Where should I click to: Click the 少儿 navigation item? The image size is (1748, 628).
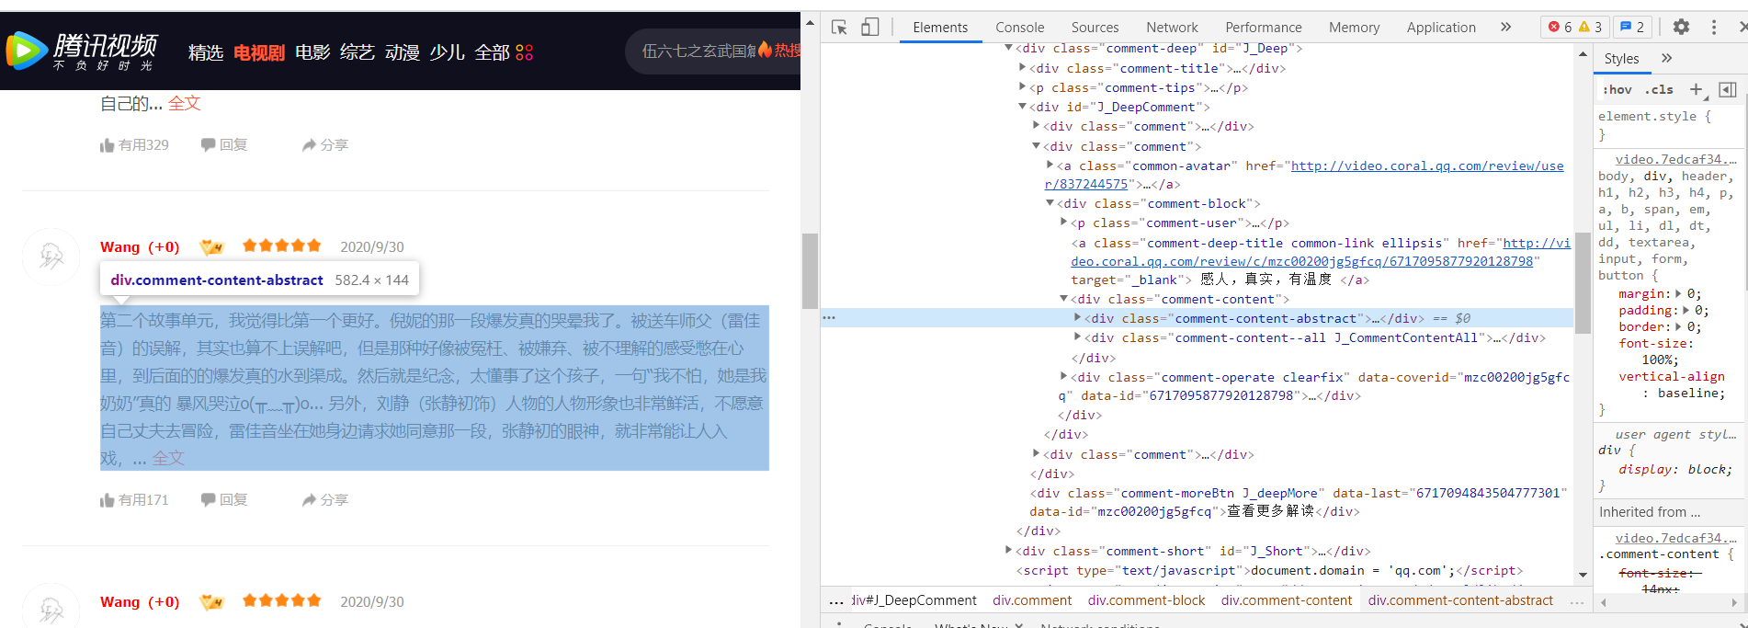(x=448, y=52)
